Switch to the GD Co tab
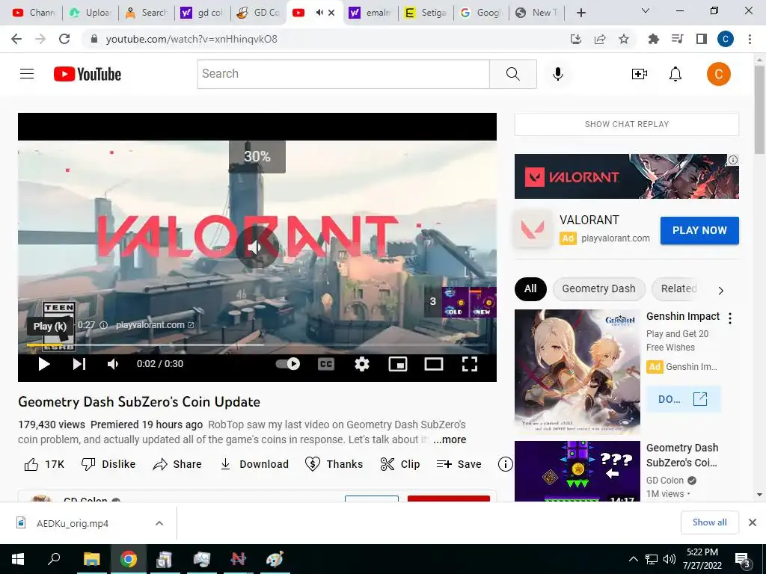This screenshot has width=766, height=574. [258, 13]
